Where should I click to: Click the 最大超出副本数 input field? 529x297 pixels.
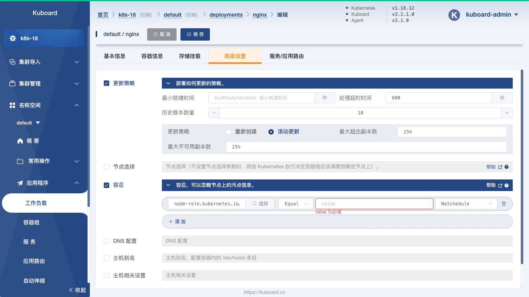coord(452,132)
